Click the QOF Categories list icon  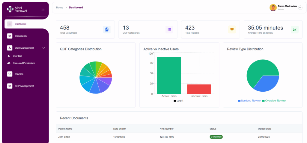(169, 29)
